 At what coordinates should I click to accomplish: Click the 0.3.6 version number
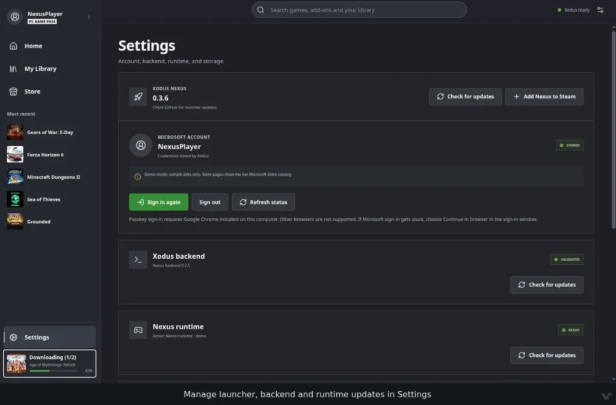[160, 98]
